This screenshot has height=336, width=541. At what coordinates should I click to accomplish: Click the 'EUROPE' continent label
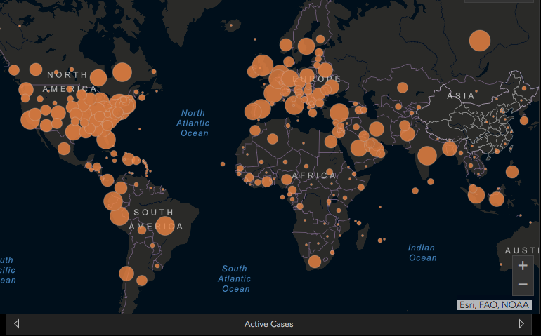tap(317, 79)
